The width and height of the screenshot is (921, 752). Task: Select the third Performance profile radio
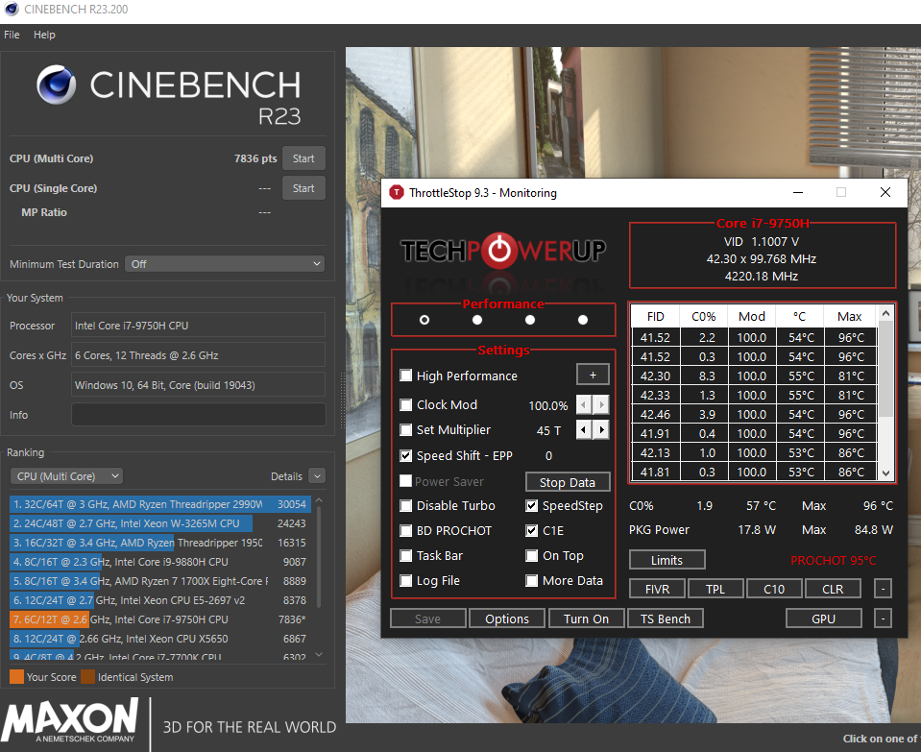click(x=530, y=320)
